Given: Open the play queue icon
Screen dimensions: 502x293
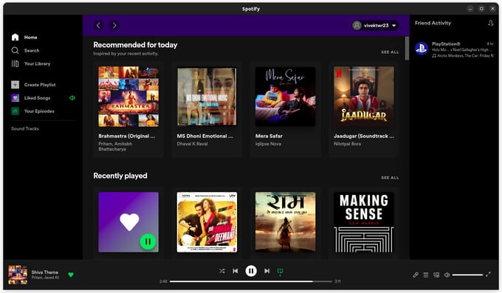Looking at the screenshot, I should tap(426, 275).
